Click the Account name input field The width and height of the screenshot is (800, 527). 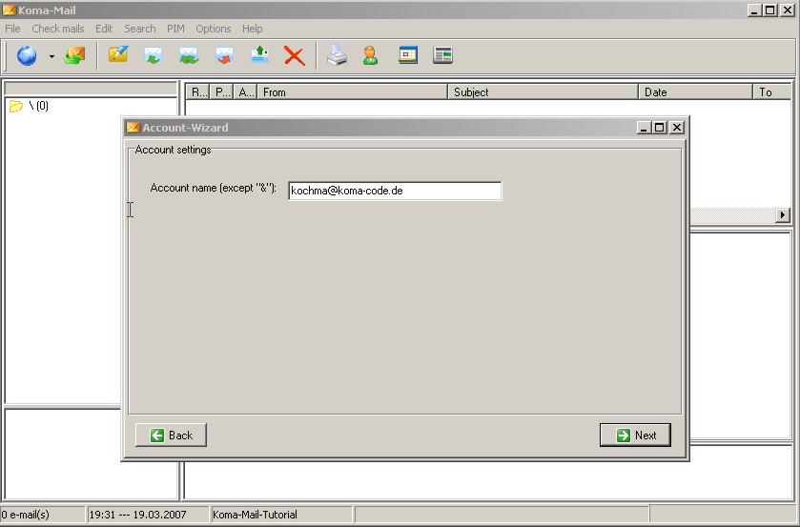click(395, 191)
